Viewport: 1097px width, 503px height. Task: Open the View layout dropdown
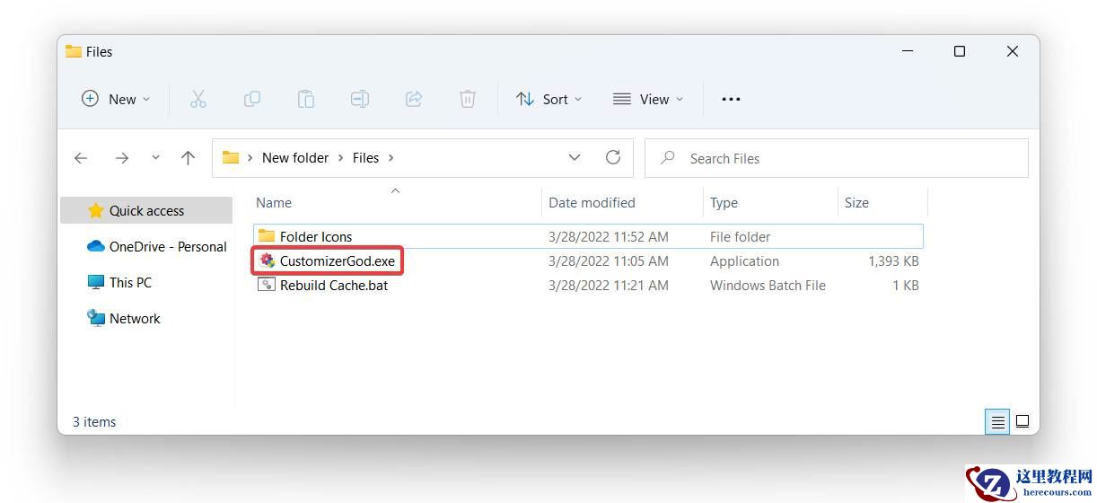648,99
